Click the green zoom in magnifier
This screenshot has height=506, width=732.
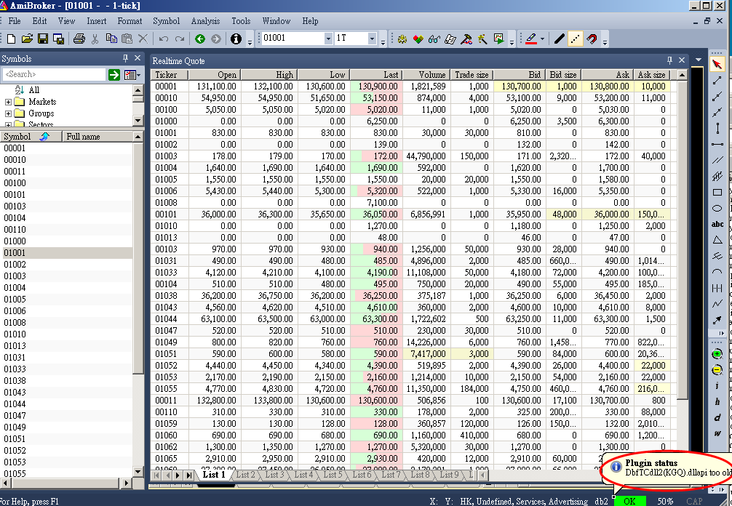click(717, 354)
